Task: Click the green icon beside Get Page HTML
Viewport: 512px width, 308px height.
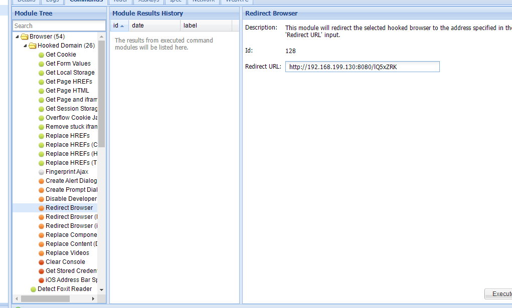Action: 41,91
